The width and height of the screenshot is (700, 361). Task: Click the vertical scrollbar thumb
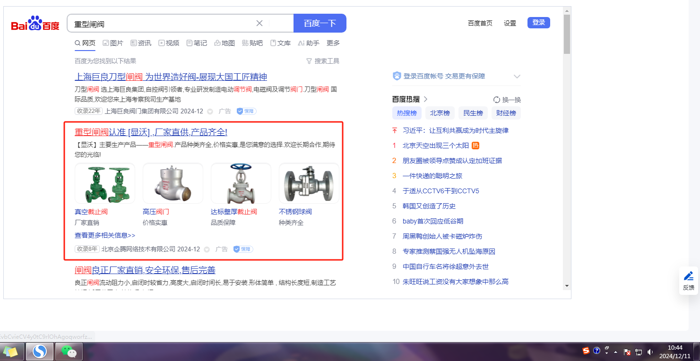567,34
